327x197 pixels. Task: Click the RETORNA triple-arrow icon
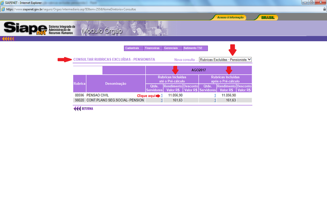[x=77, y=108]
